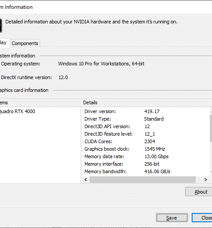Click the vertical scrollbar thumb in Details
The height and width of the screenshot is (228, 212).
tap(211, 128)
